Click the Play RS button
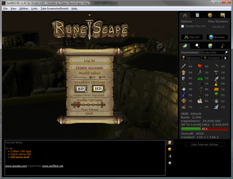The height and width of the screenshot is (179, 233). [x=192, y=37]
